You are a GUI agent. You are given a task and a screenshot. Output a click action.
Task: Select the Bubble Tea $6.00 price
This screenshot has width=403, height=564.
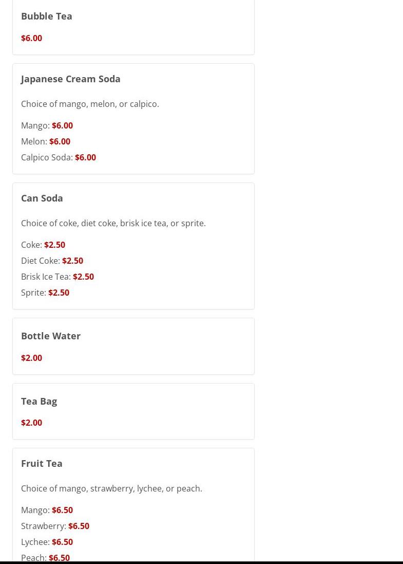point(32,38)
